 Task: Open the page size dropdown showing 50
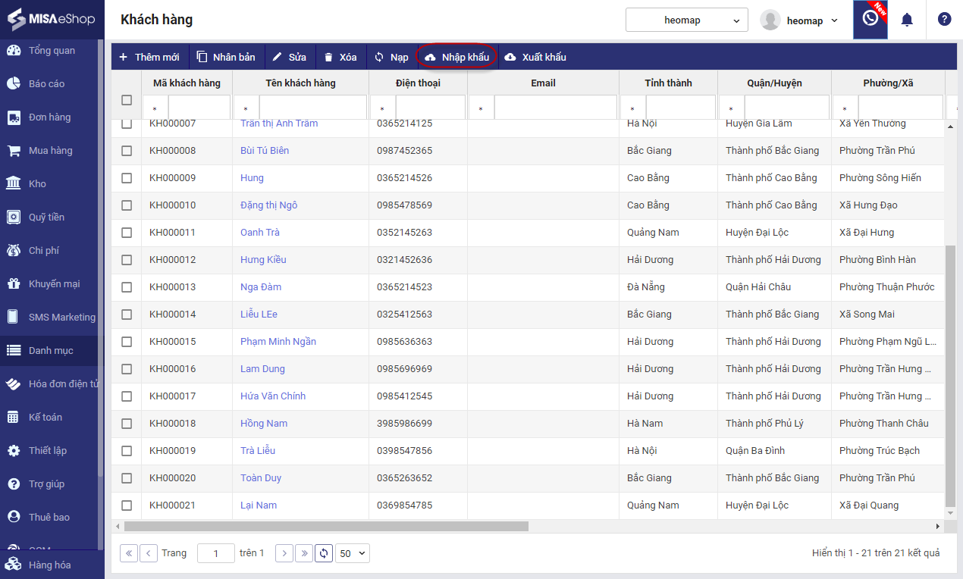pos(353,553)
